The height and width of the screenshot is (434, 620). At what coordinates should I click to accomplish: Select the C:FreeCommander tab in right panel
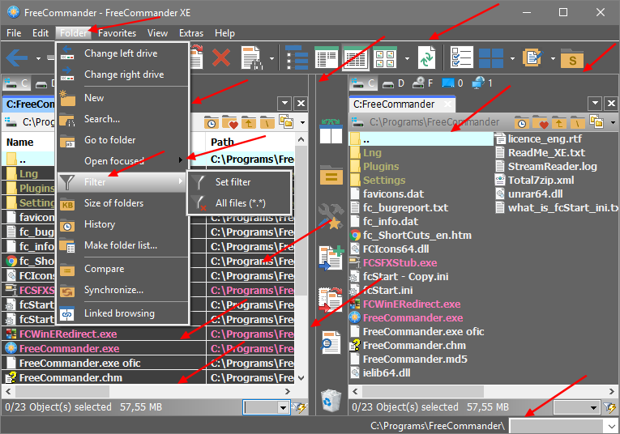[x=402, y=104]
